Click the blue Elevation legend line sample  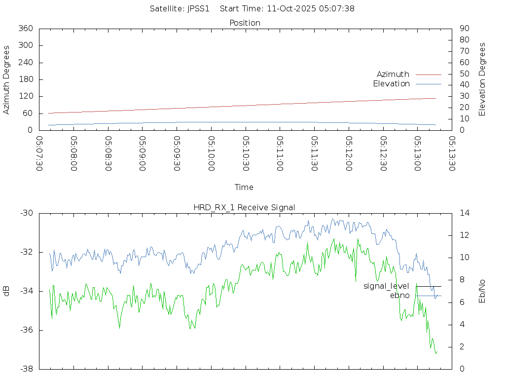[x=428, y=84]
